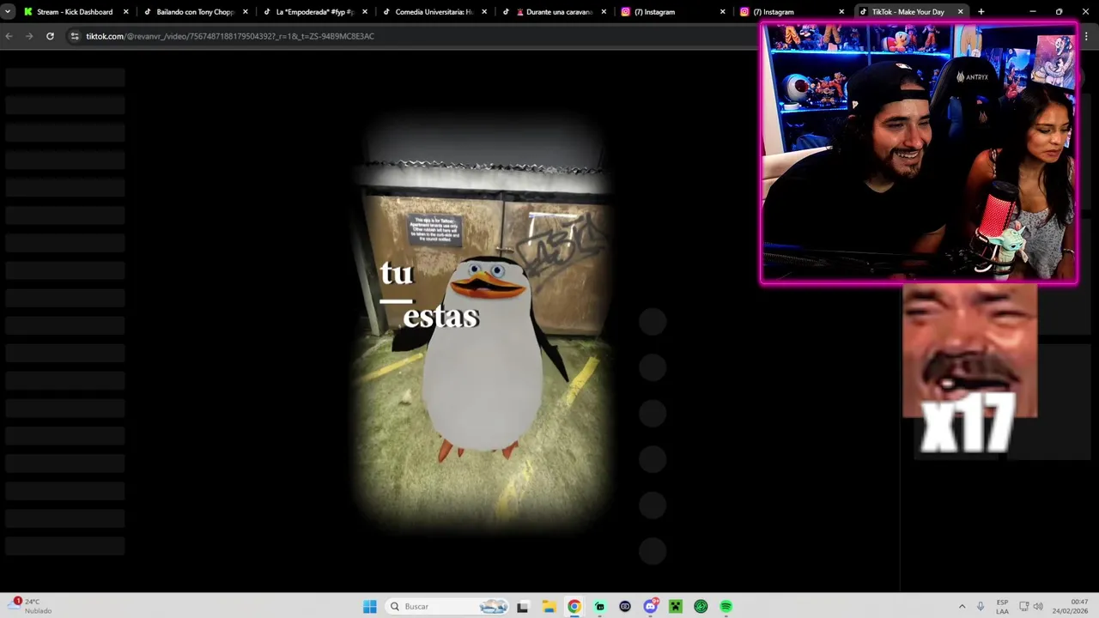This screenshot has height=618, width=1099.
Task: Click the Buscar taskbar search box
Action: pyautogui.click(x=448, y=607)
